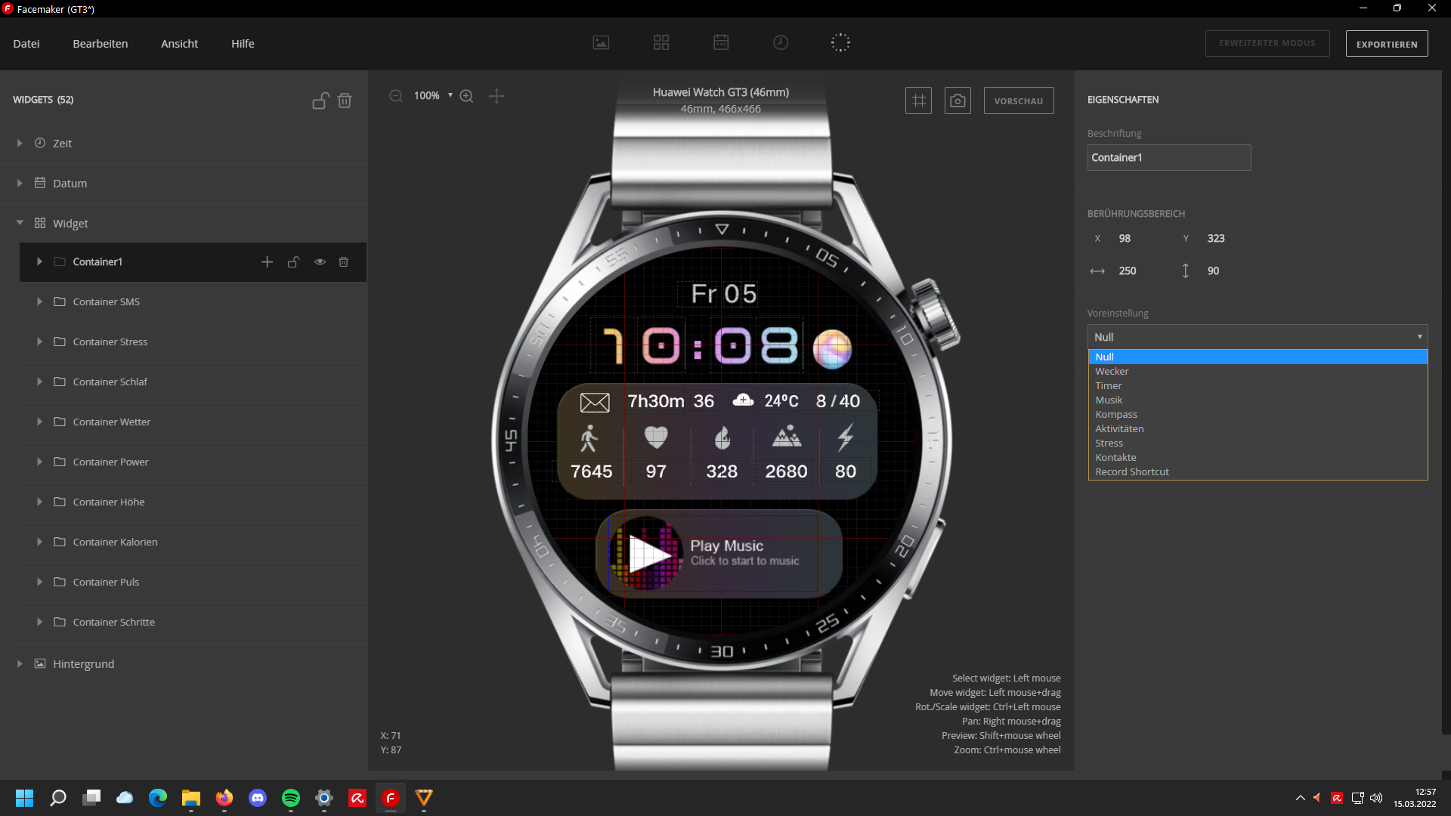Delete widgets using panel trash icon
The width and height of the screenshot is (1451, 816).
pos(345,100)
